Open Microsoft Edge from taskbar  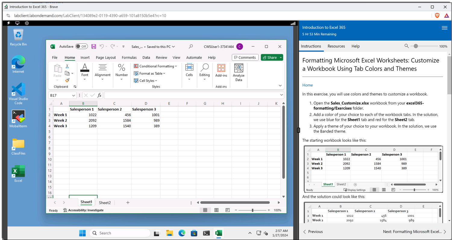(x=182, y=233)
